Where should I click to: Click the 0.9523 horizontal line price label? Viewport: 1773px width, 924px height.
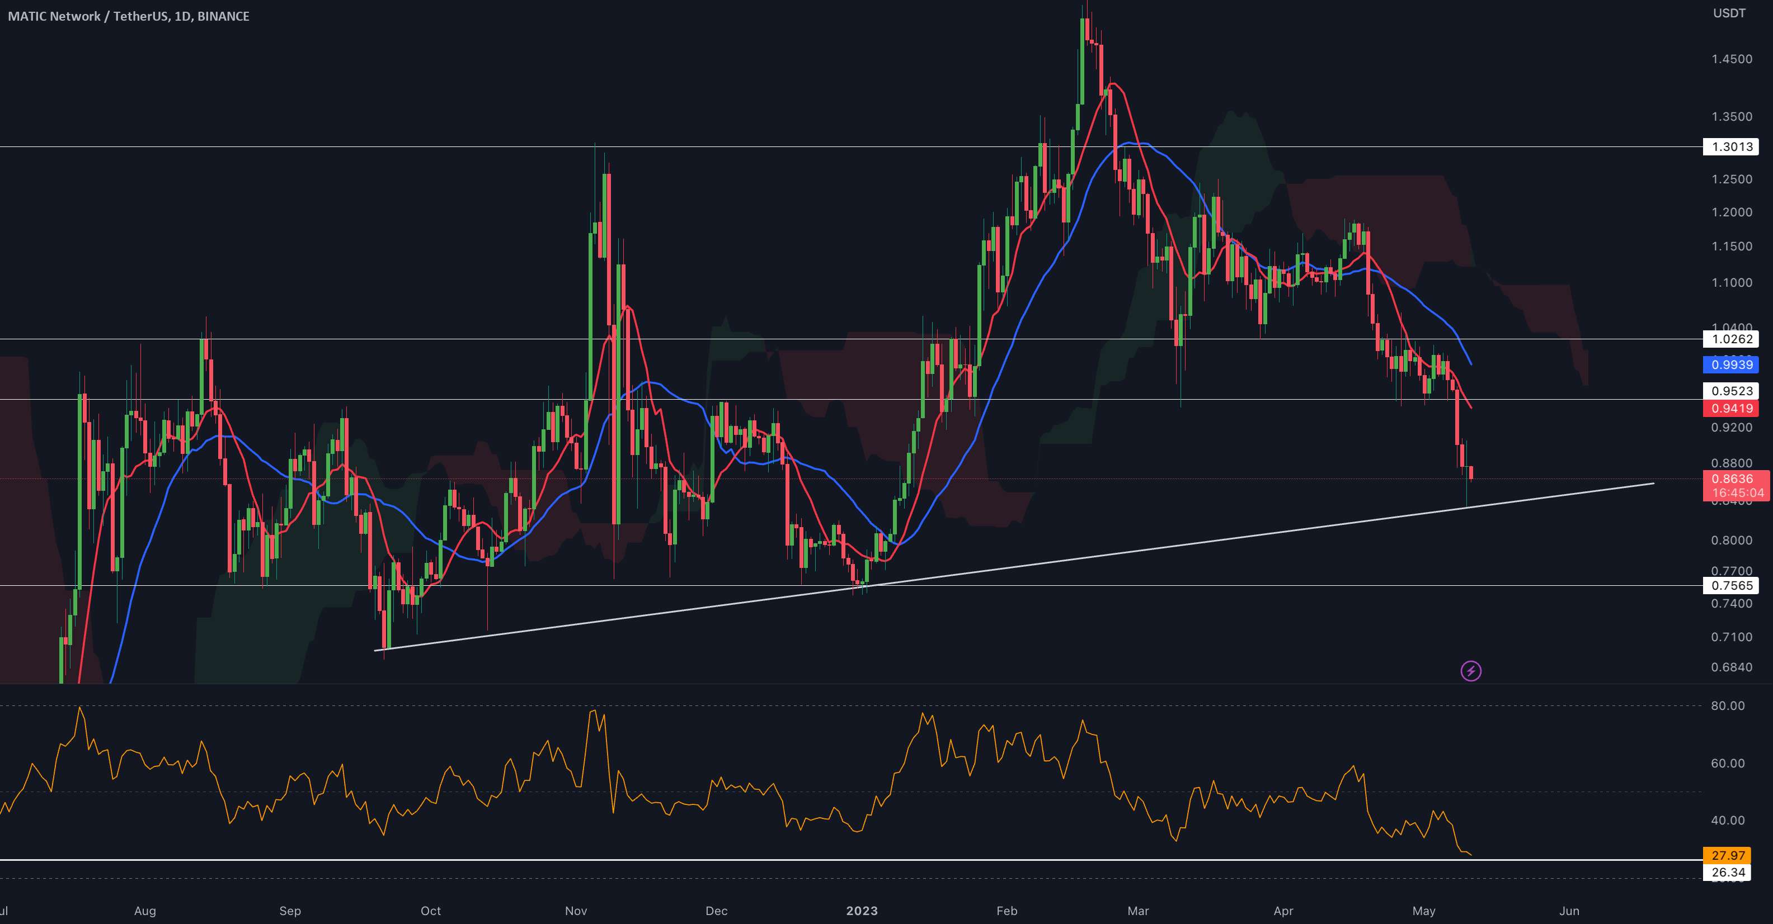[x=1732, y=391]
